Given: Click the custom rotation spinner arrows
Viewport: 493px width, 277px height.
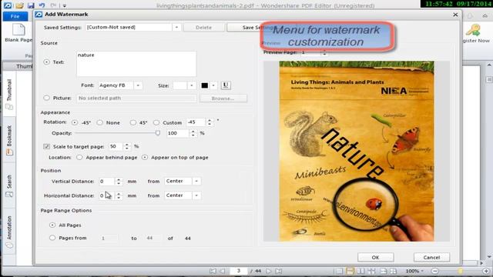Looking at the screenshot, I should (x=210, y=122).
